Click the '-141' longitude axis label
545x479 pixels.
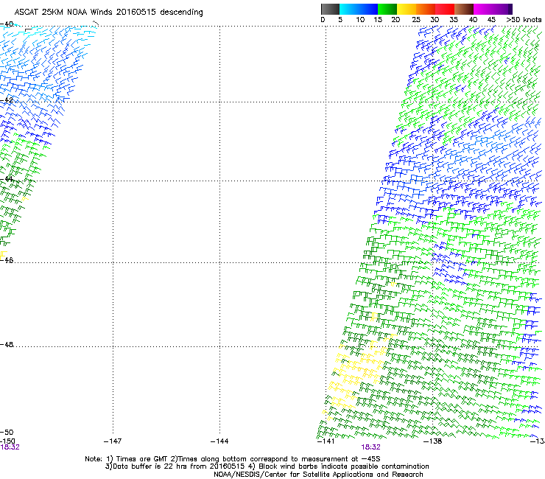pyautogui.click(x=326, y=441)
